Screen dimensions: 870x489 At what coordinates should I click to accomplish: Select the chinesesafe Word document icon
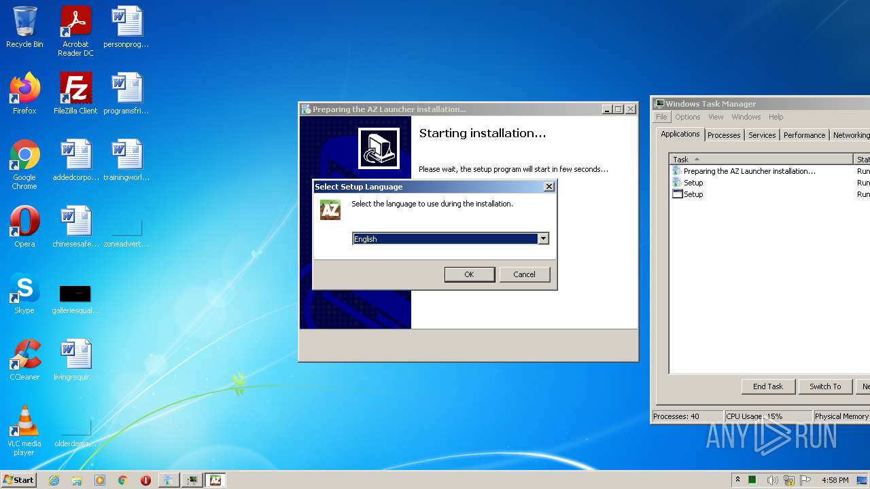click(75, 227)
